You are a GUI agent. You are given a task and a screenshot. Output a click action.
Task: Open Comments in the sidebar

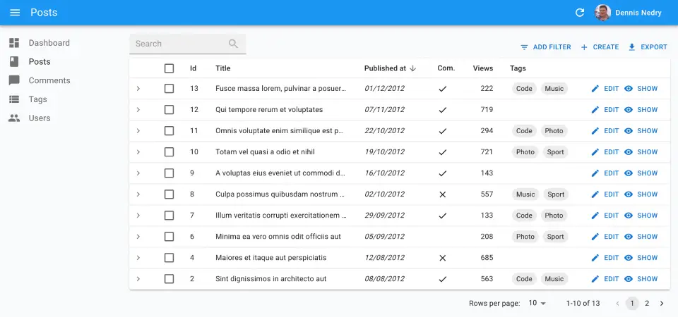point(49,80)
